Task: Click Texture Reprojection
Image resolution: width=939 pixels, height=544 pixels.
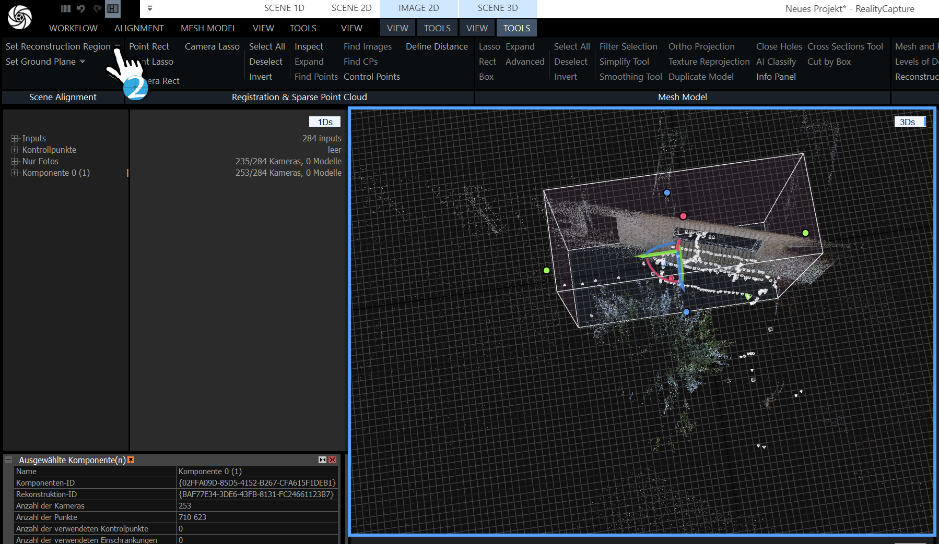Action: pyautogui.click(x=709, y=62)
